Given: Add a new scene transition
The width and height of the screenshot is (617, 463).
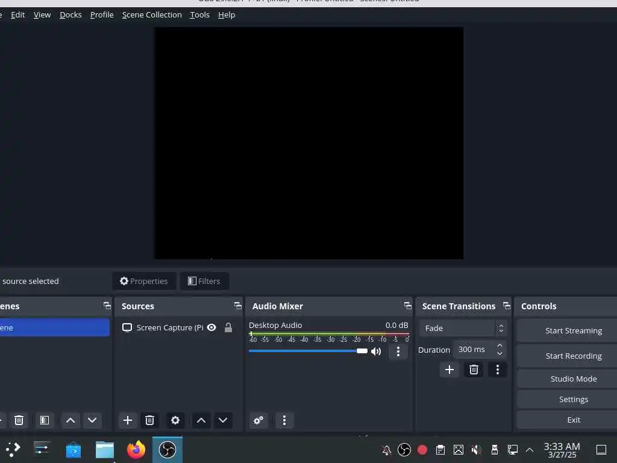Looking at the screenshot, I should (x=449, y=370).
